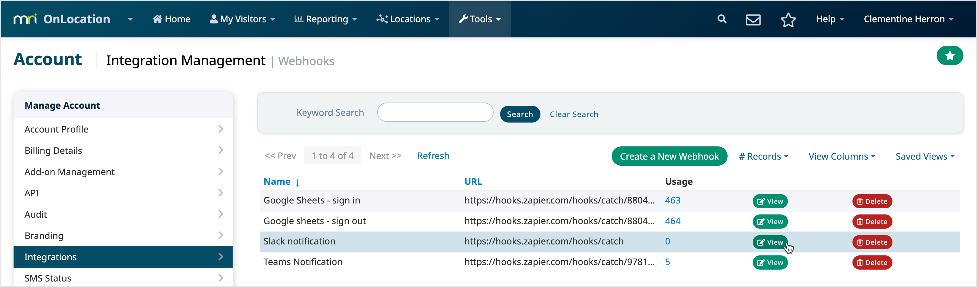The width and height of the screenshot is (977, 287).
Task: Click the Refresh link
Action: tap(433, 156)
